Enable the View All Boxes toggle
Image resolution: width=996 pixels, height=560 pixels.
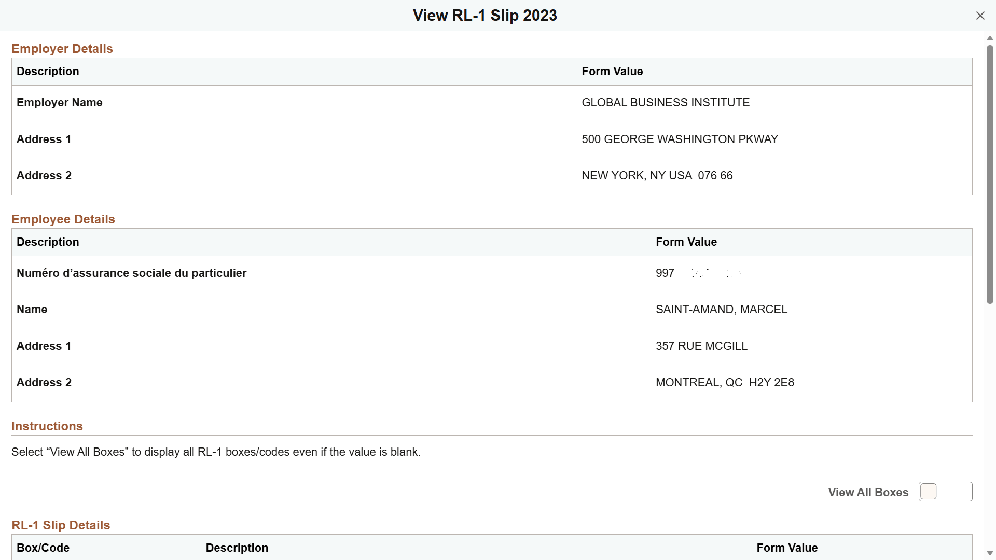click(x=945, y=492)
